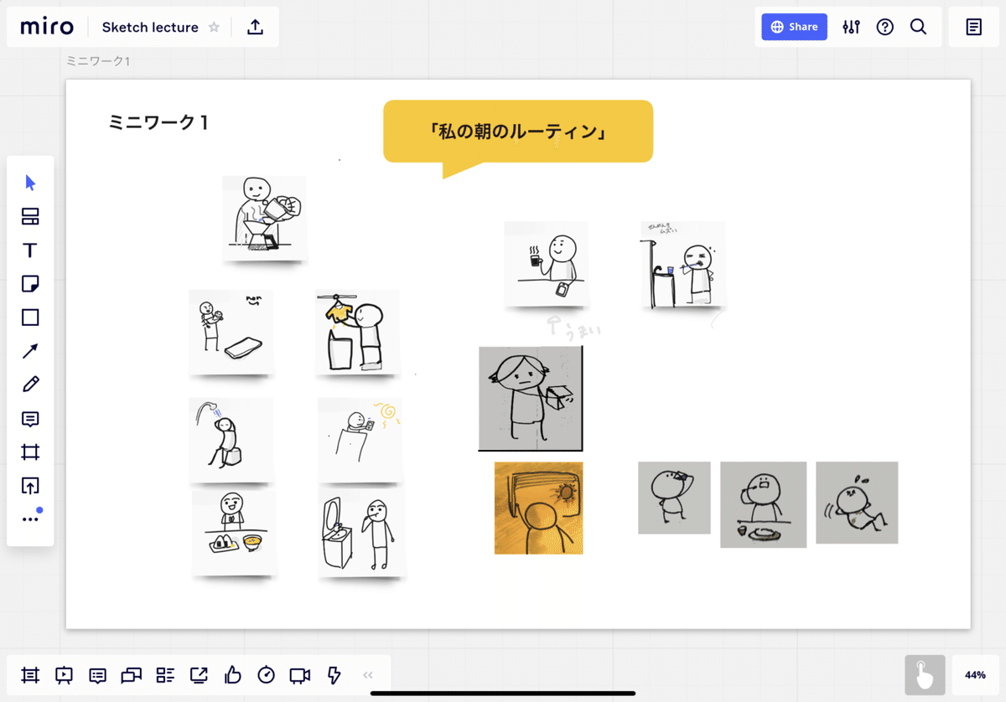
Task: Select the Text tool
Action: click(30, 250)
